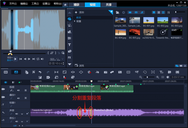The width and height of the screenshot is (188, 128).
Task: Open the preview volume control
Action: [x=42, y=59]
